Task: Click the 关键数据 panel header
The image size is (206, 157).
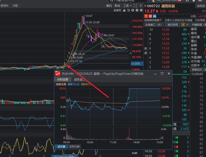Action: tap(198, 25)
